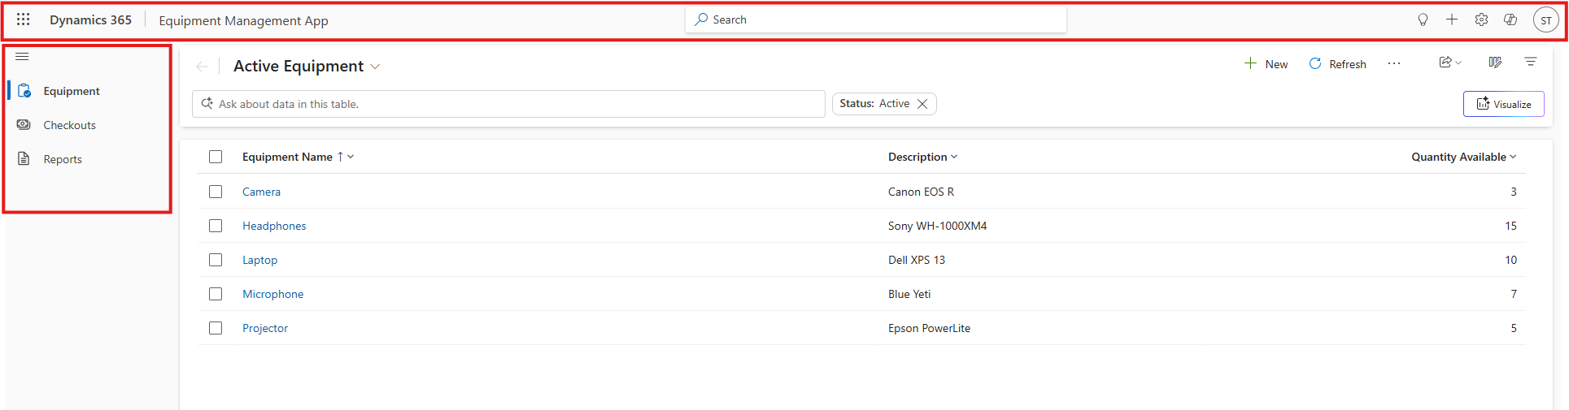Select the Camera row checkbox
The width and height of the screenshot is (1569, 410).
coord(216,192)
